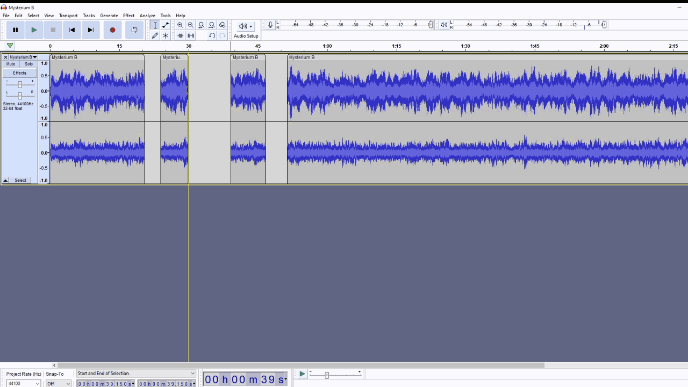This screenshot has width=688, height=387.
Task: Toggle Solo on the Mysterium B track
Action: point(28,64)
